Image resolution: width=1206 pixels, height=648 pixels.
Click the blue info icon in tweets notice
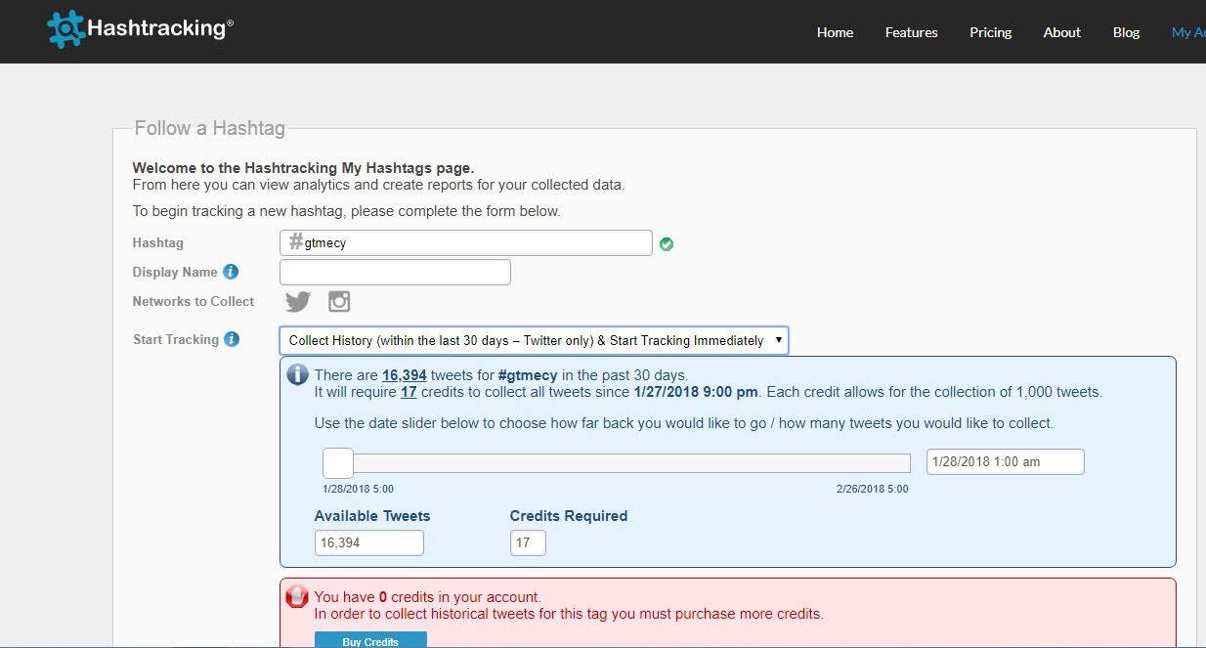[297, 375]
